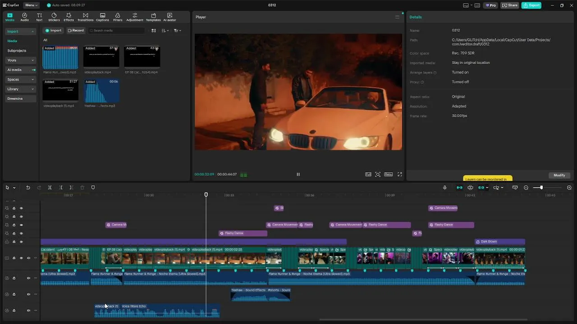The image size is (577, 324).
Task: Undo the last edit in timeline toolbar
Action: pyautogui.click(x=28, y=188)
